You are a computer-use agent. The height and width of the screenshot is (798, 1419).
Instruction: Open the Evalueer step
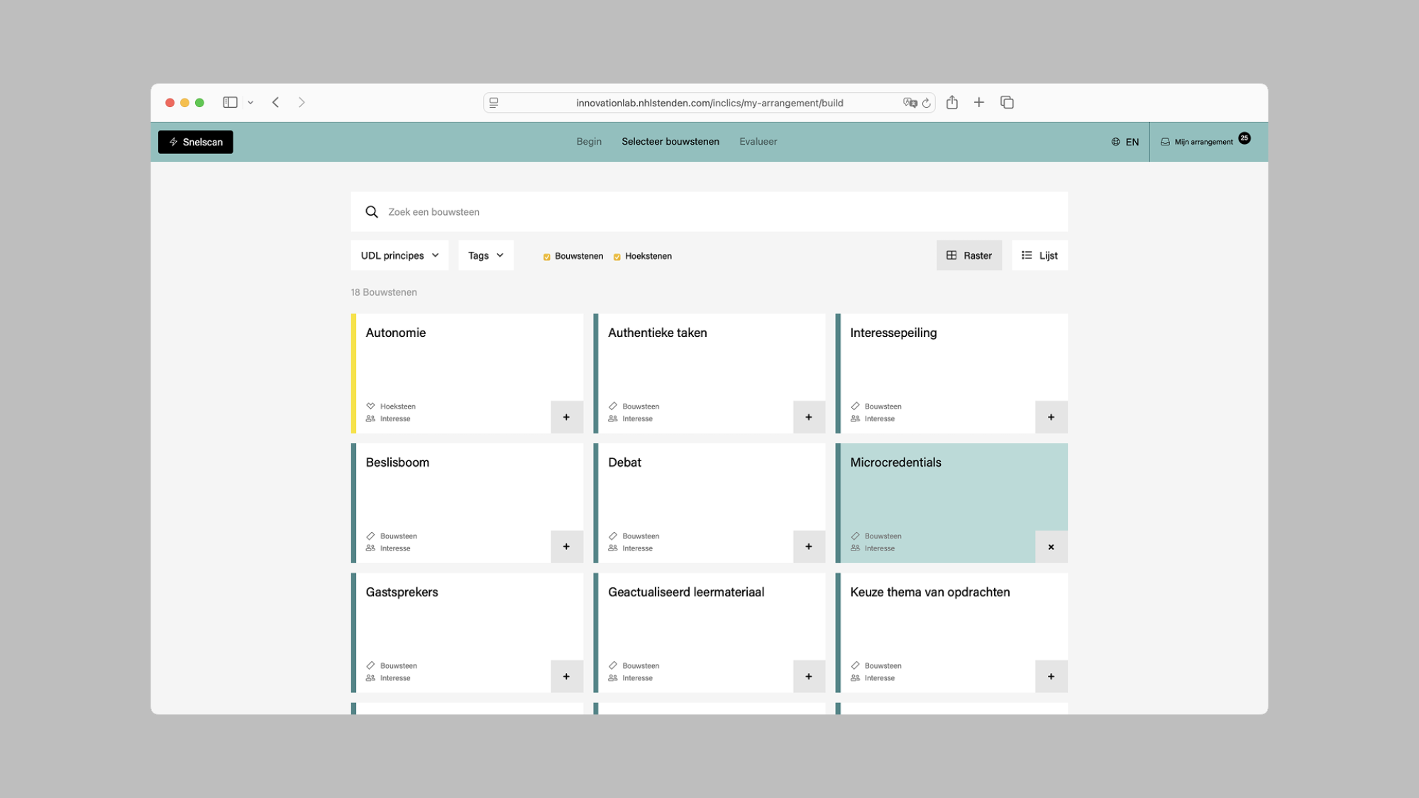pos(758,142)
